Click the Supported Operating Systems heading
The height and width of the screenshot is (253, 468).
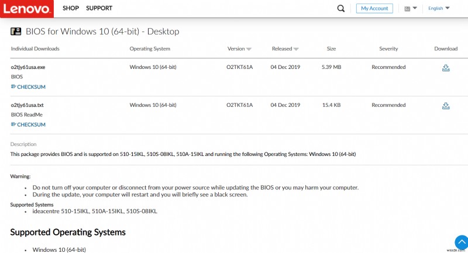(x=68, y=232)
